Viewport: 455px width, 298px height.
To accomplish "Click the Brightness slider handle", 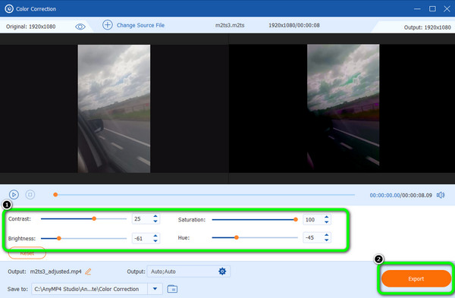I will [59, 238].
